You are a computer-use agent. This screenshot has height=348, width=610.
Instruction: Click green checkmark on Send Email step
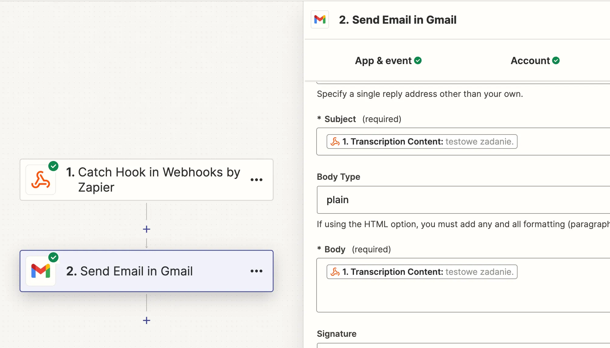click(x=54, y=258)
